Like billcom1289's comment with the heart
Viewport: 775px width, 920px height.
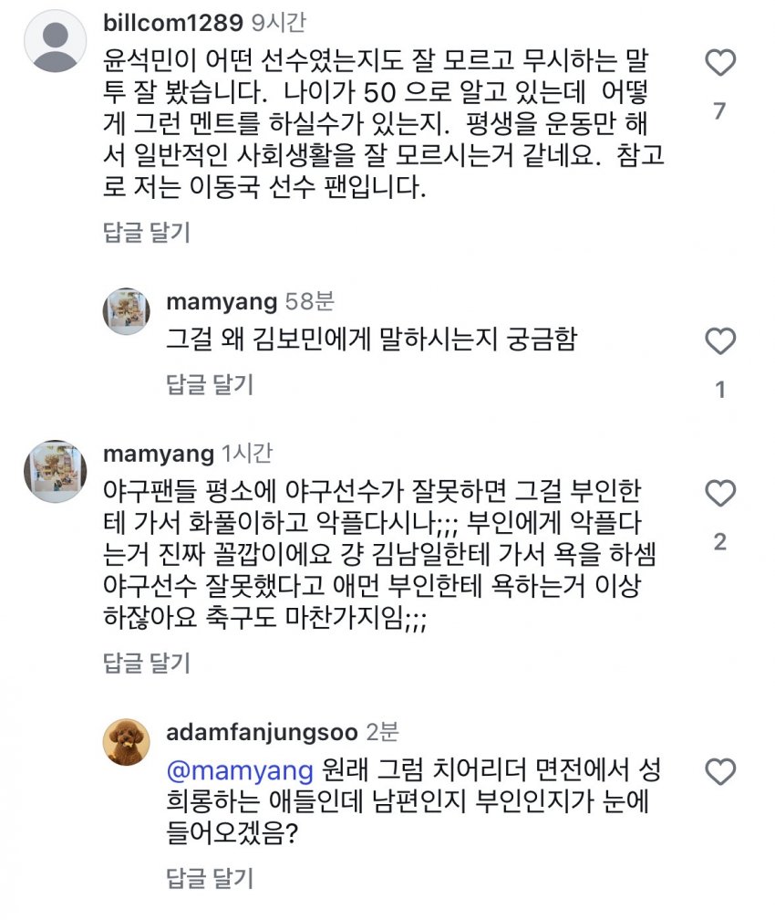(720, 63)
